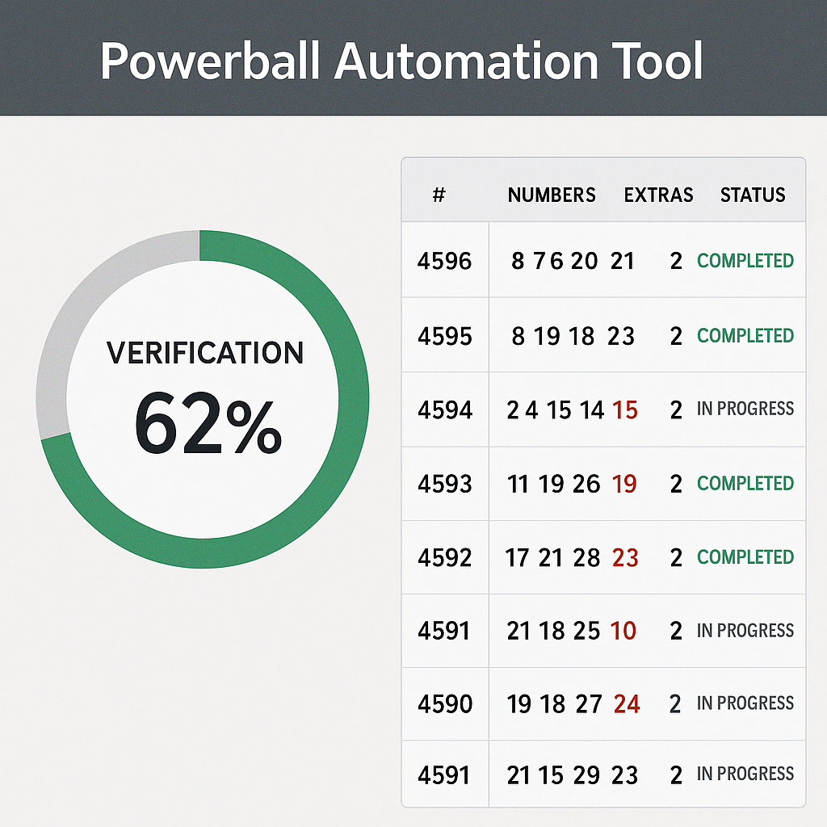
Task: Click the red 23 in row 4592
Action: pyautogui.click(x=626, y=558)
